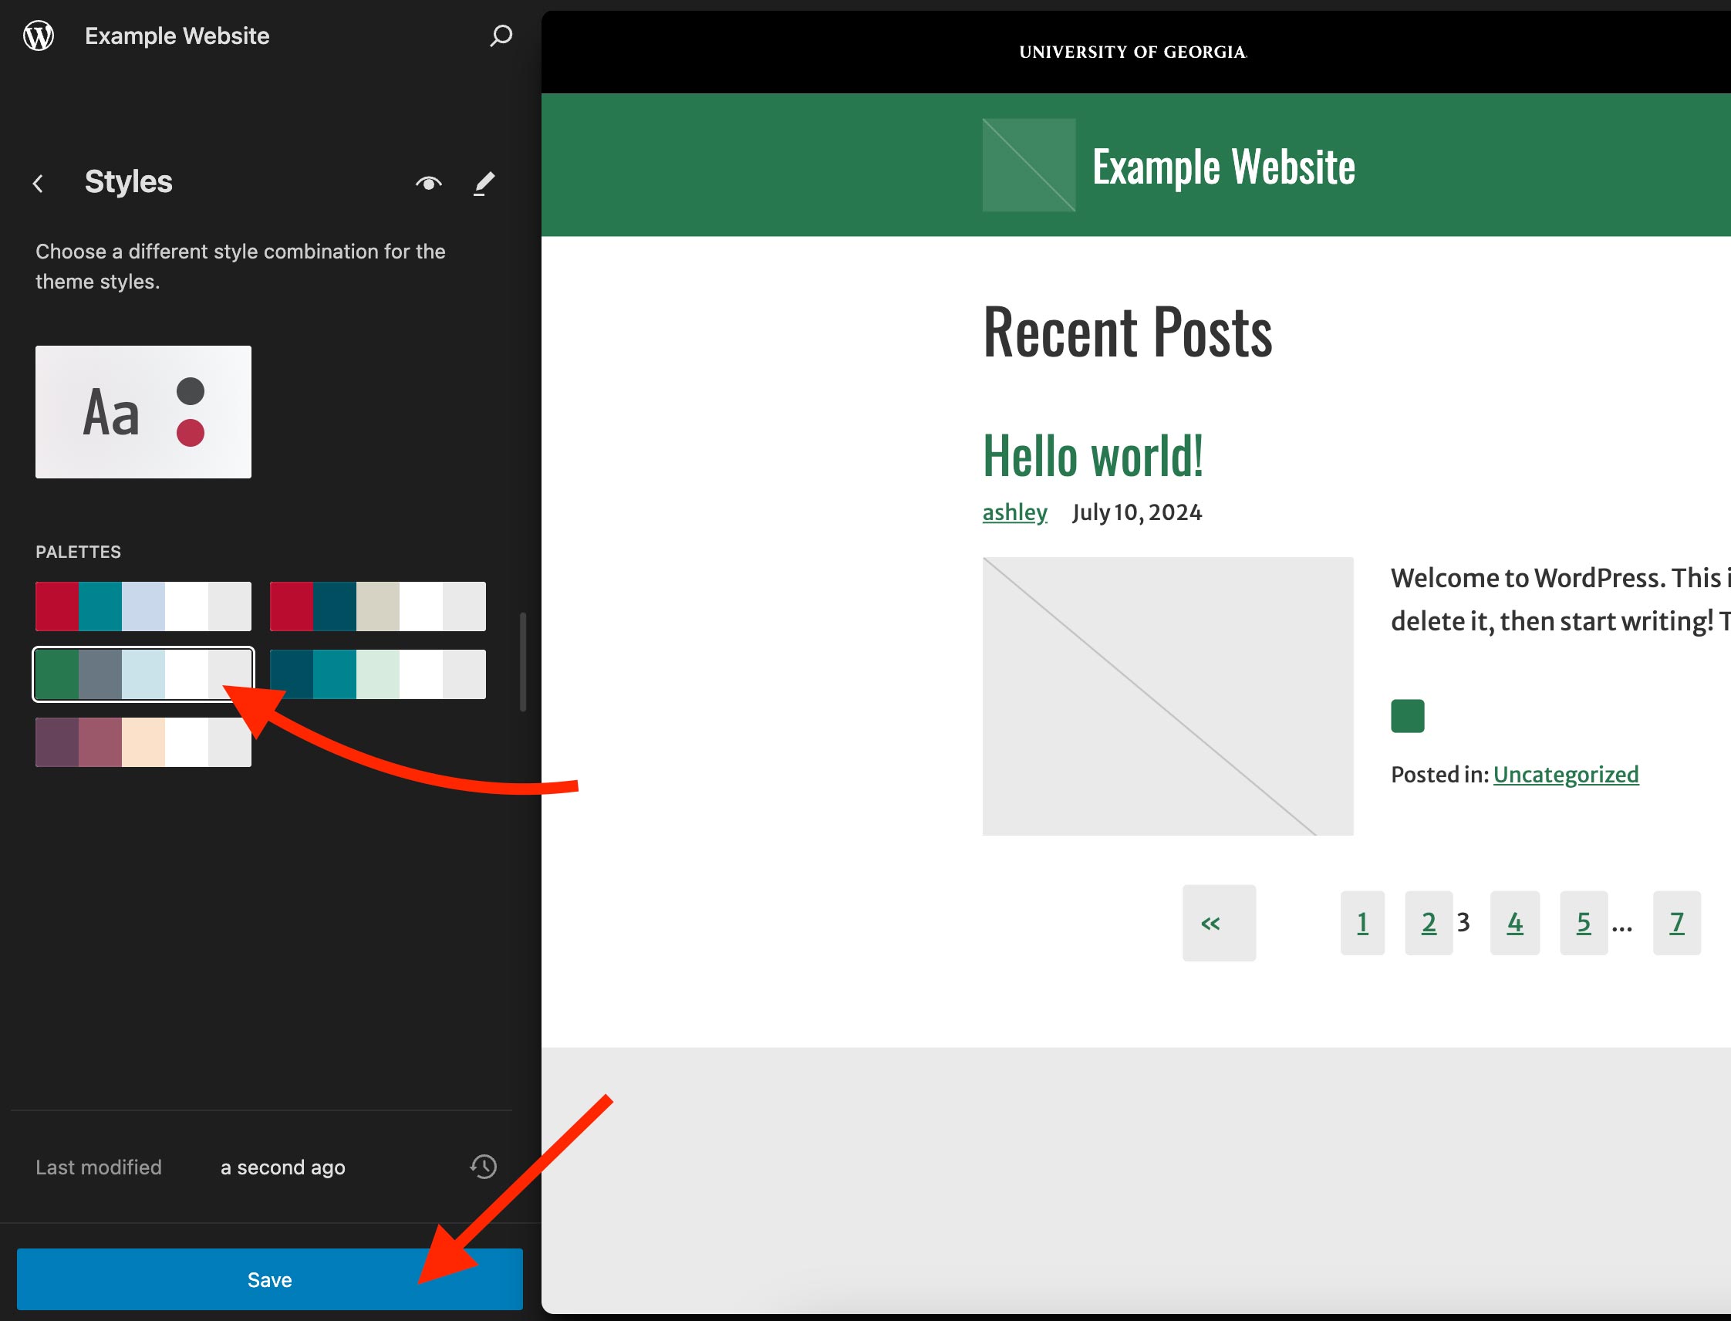
Task: Open the Hello world! post title
Action: click(1093, 456)
